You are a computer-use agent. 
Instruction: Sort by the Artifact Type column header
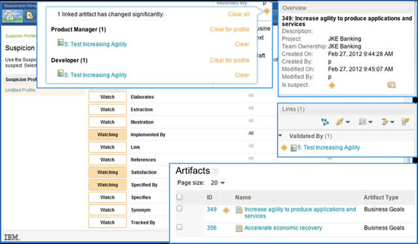point(381,198)
